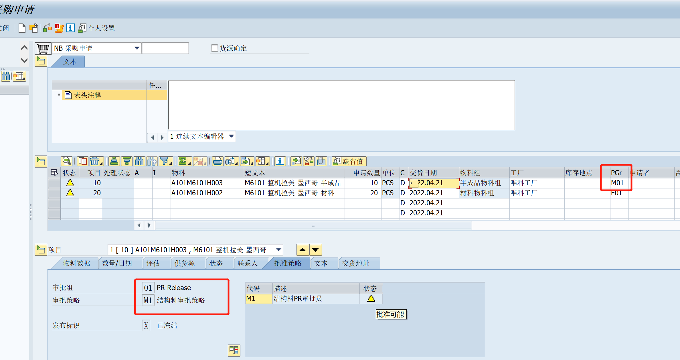The height and width of the screenshot is (360, 680).
Task: Delete selected item using trash icon
Action: pyautogui.click(x=95, y=161)
